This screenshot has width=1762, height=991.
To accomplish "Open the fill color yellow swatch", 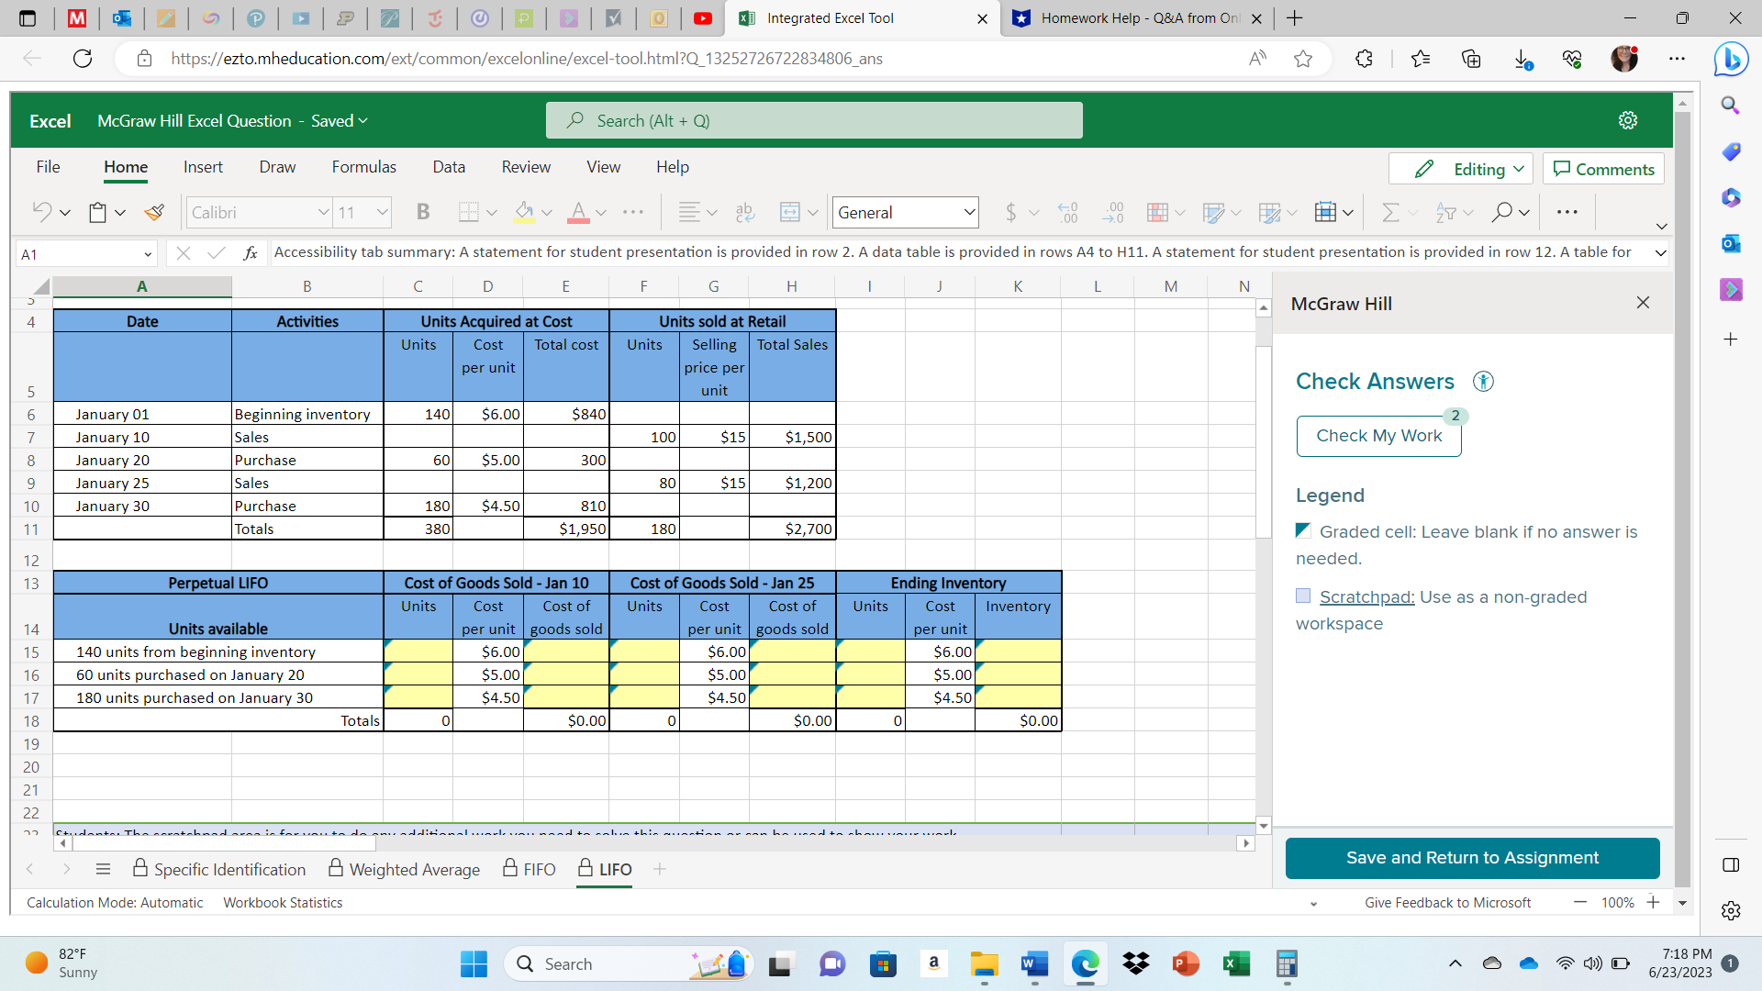I will [524, 213].
